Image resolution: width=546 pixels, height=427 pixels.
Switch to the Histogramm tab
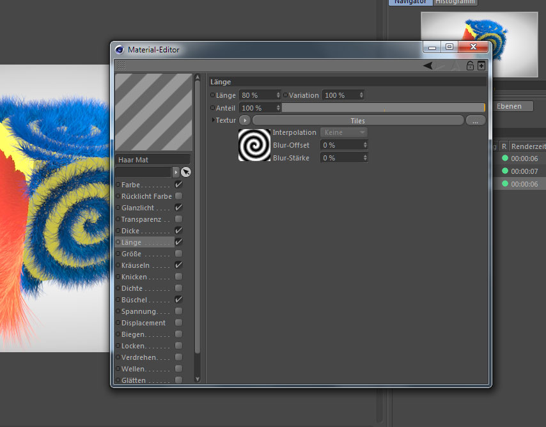455,2
